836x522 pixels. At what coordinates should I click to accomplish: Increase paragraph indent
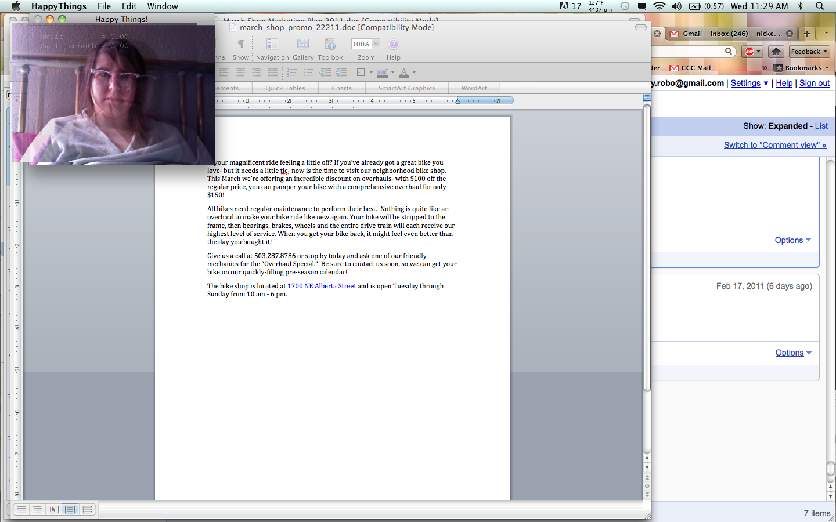(x=341, y=72)
